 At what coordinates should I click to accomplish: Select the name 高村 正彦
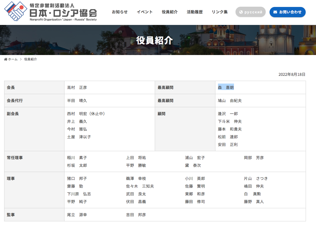point(77,88)
